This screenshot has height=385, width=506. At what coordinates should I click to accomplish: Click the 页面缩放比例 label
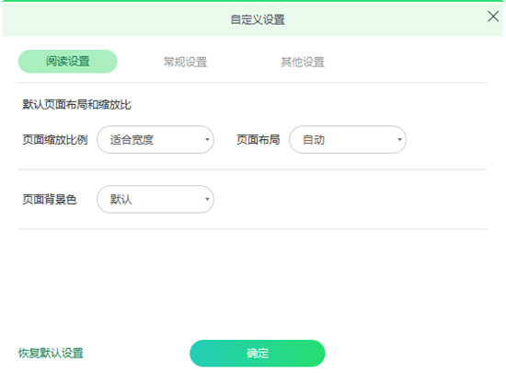click(x=55, y=139)
